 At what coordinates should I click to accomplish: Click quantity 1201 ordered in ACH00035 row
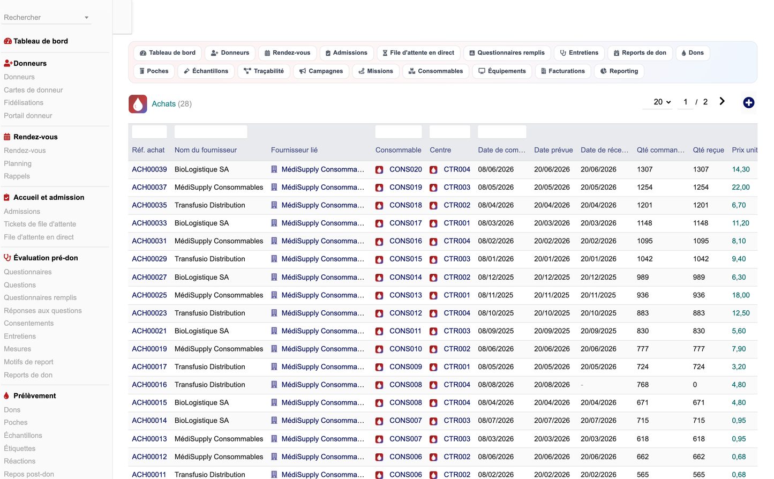click(x=645, y=205)
